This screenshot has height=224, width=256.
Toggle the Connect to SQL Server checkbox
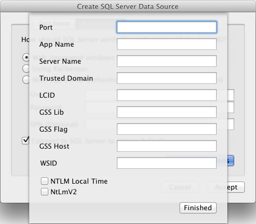coord(25,141)
